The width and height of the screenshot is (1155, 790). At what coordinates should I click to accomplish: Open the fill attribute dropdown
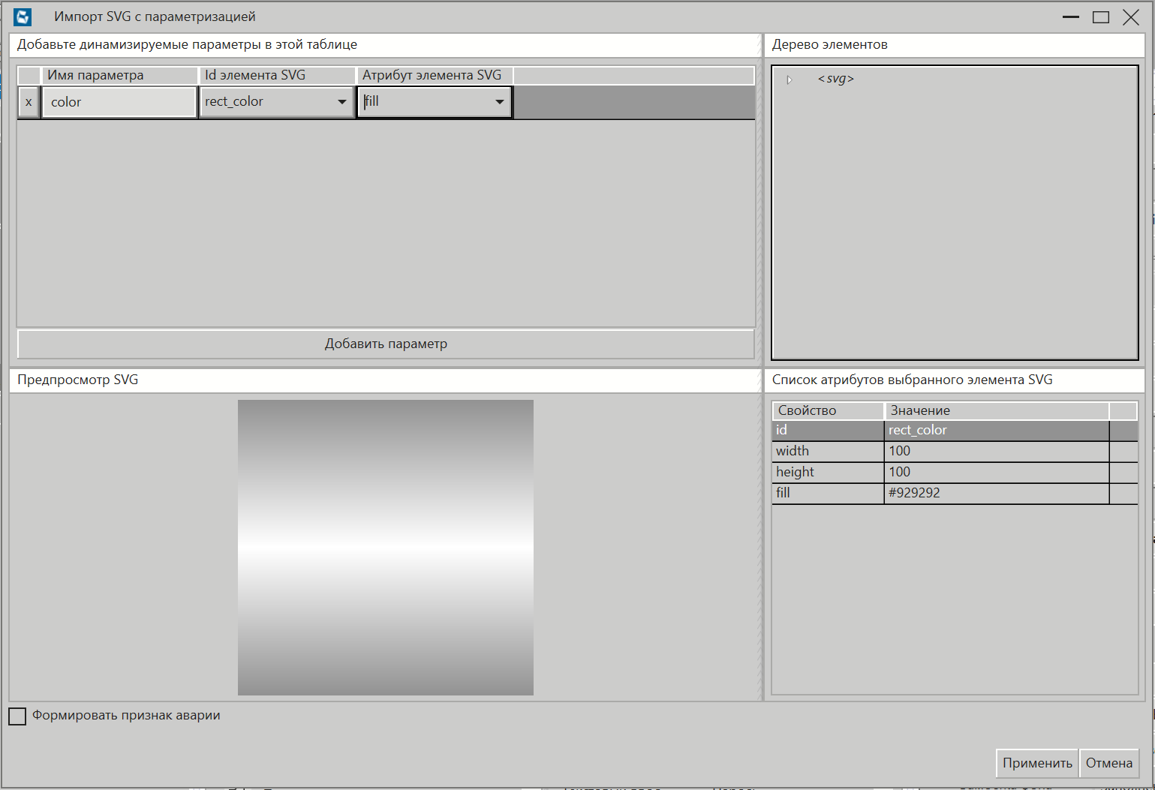(x=499, y=102)
